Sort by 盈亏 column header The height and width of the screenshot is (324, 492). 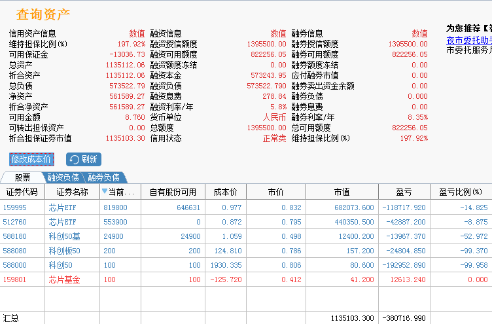click(x=404, y=192)
